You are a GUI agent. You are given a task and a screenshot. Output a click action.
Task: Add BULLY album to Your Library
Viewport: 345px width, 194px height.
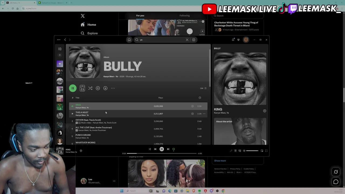point(98,88)
